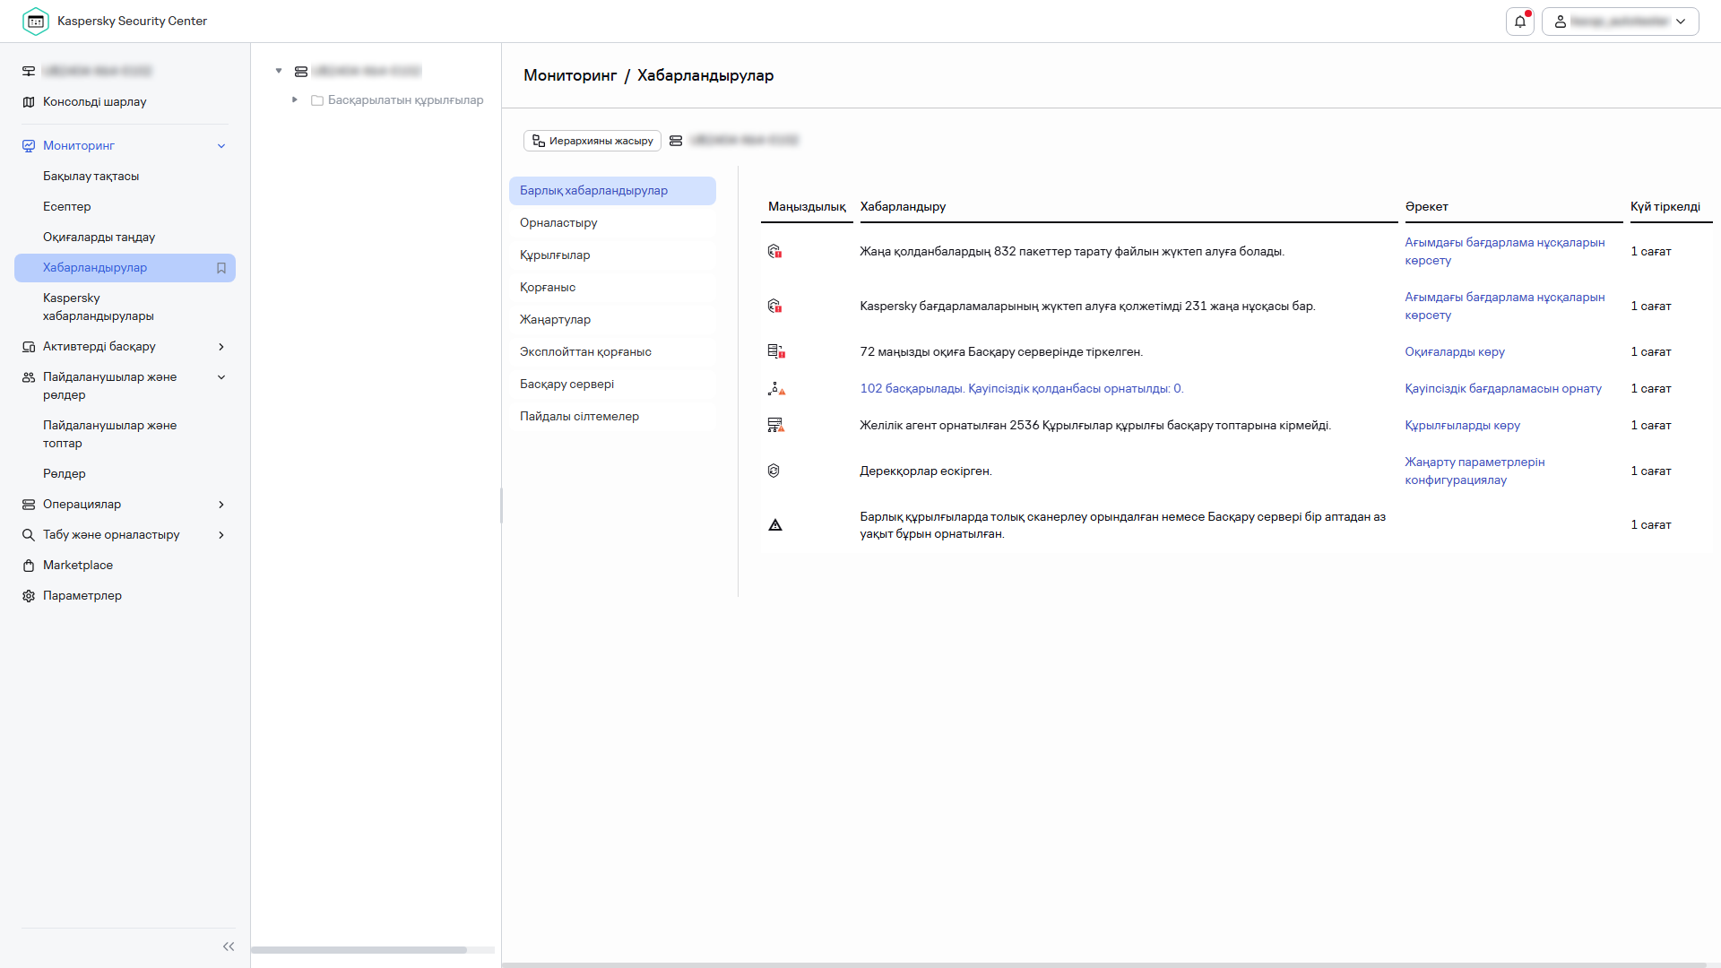Collapse the Мониторинг menu section
The height and width of the screenshot is (968, 1721).
point(221,146)
